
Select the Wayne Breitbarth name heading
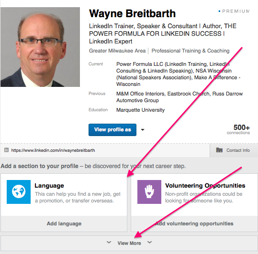coord(132,13)
